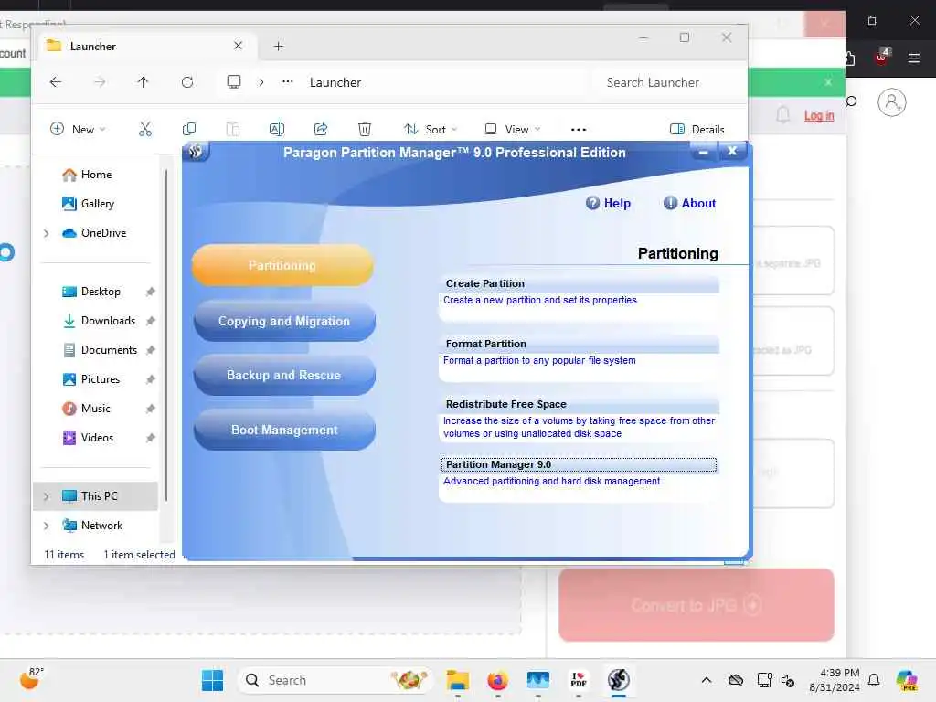The height and width of the screenshot is (702, 936).
Task: Go back in File Explorer
Action: (56, 82)
